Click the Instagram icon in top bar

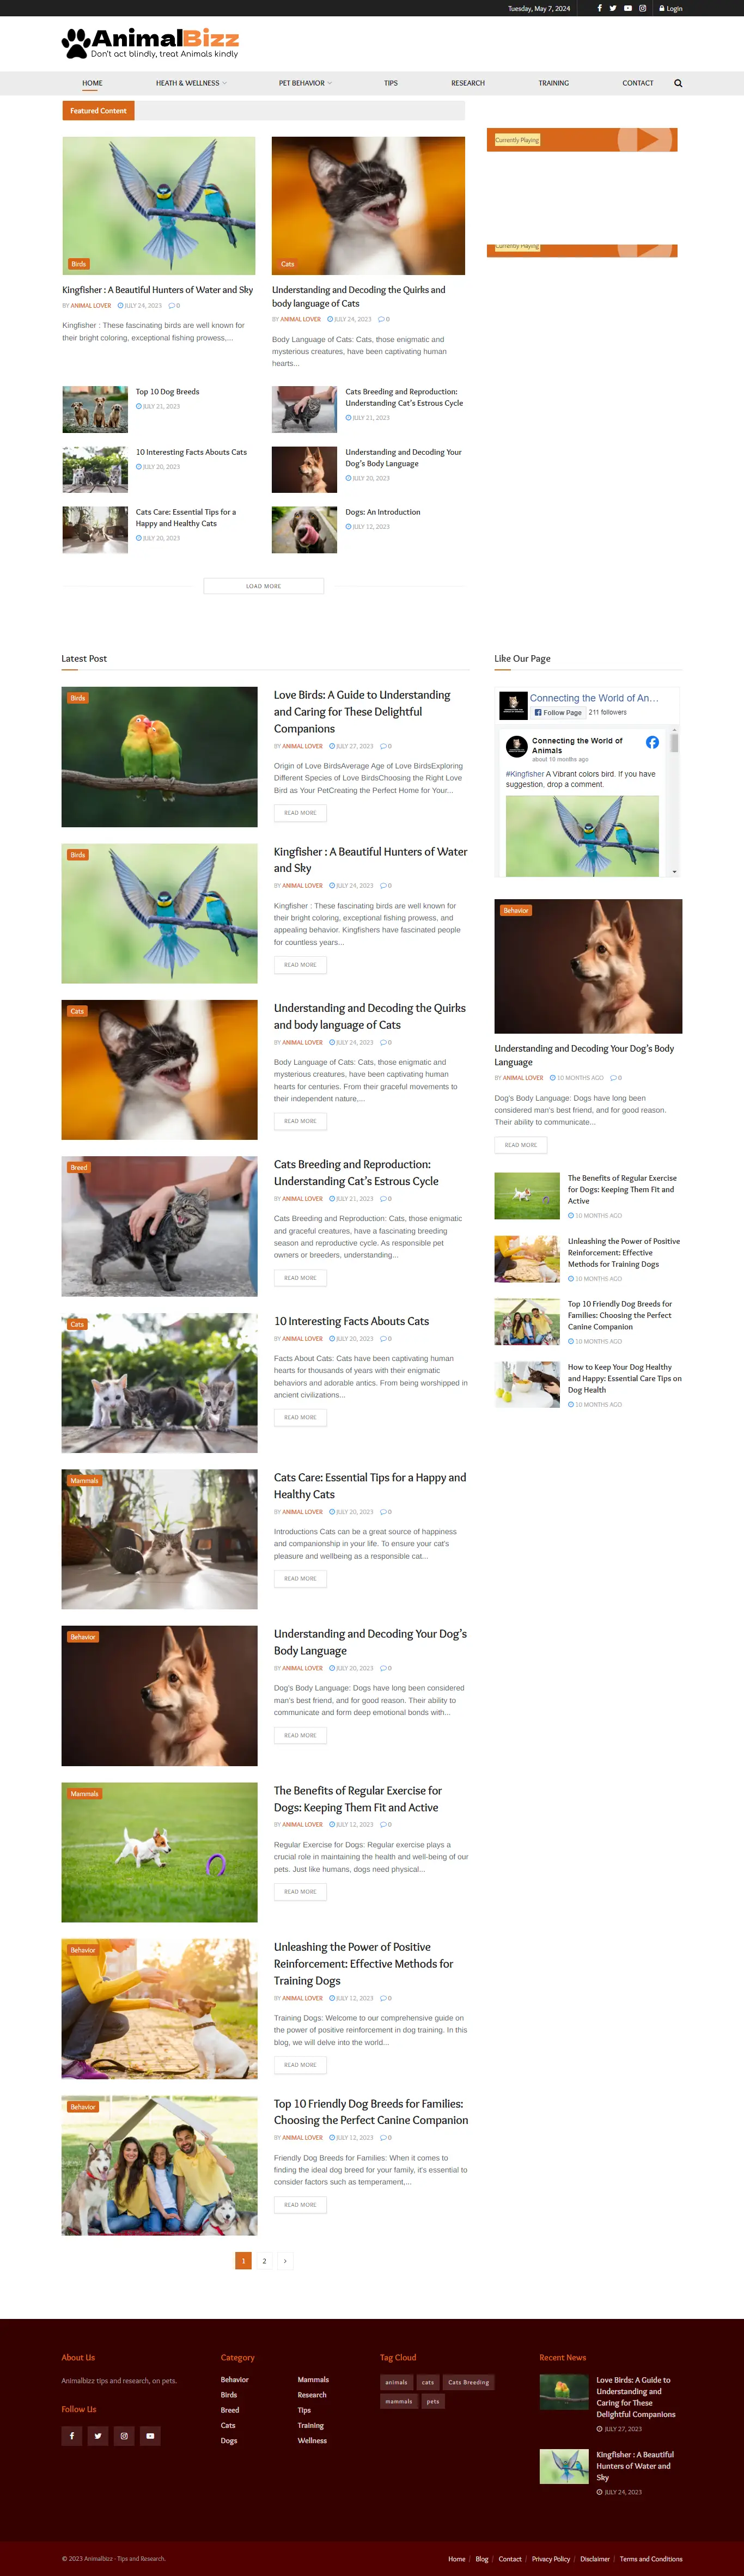click(x=642, y=8)
